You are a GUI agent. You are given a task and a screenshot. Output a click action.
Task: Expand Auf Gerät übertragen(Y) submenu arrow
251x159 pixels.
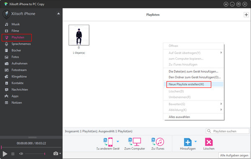(221, 53)
